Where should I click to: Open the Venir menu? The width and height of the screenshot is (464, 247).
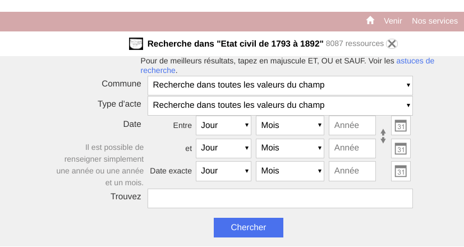point(393,21)
